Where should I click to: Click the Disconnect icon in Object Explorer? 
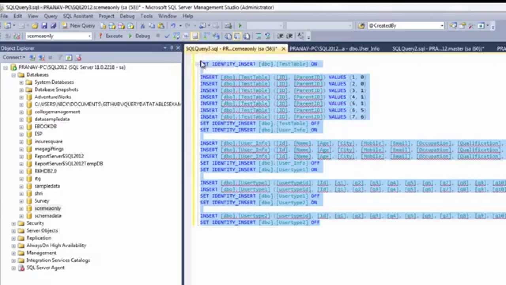pos(42,58)
